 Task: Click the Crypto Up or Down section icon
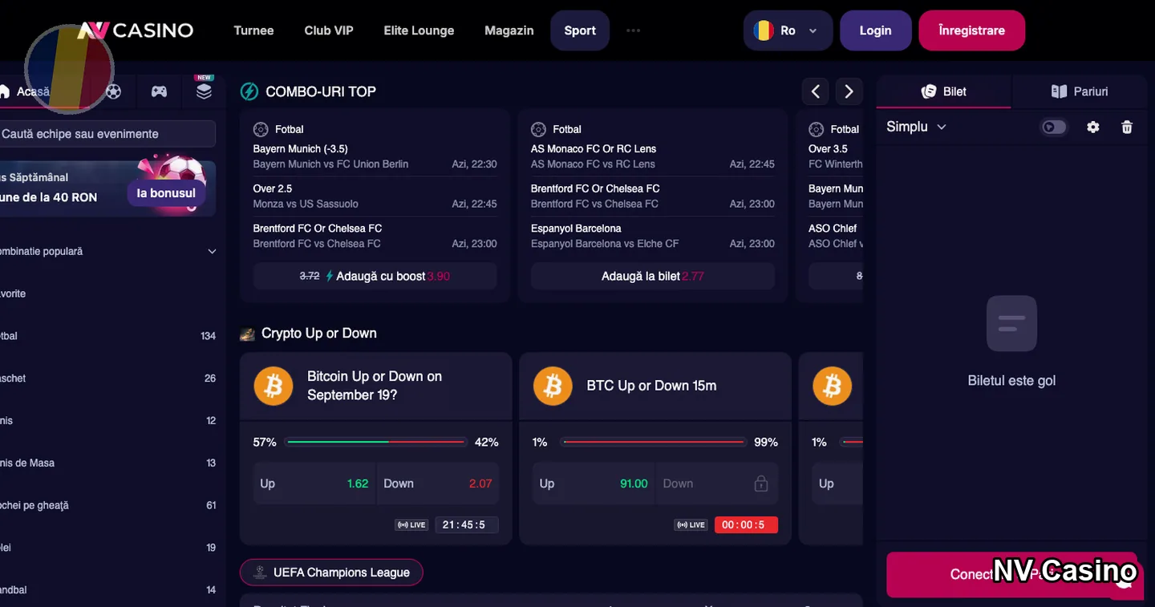click(x=247, y=334)
